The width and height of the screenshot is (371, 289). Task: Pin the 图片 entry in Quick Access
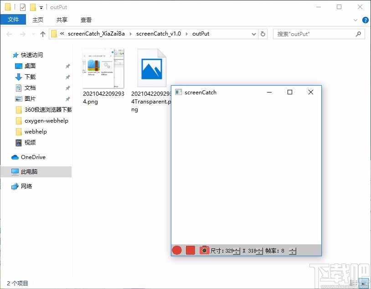67,98
